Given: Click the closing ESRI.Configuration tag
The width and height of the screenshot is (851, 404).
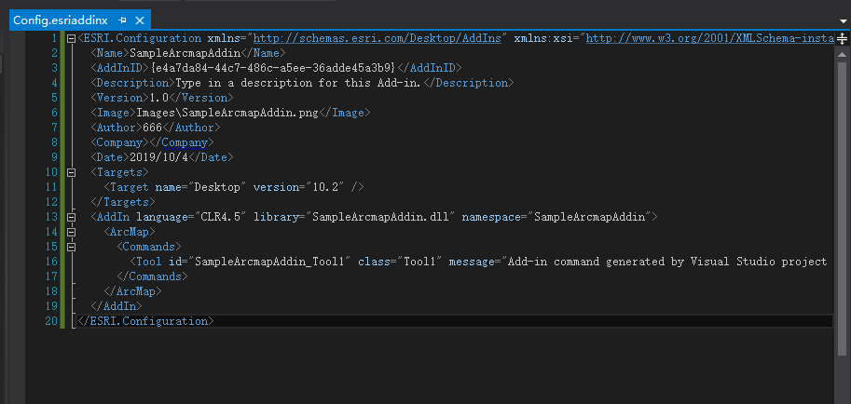Looking at the screenshot, I should (145, 321).
